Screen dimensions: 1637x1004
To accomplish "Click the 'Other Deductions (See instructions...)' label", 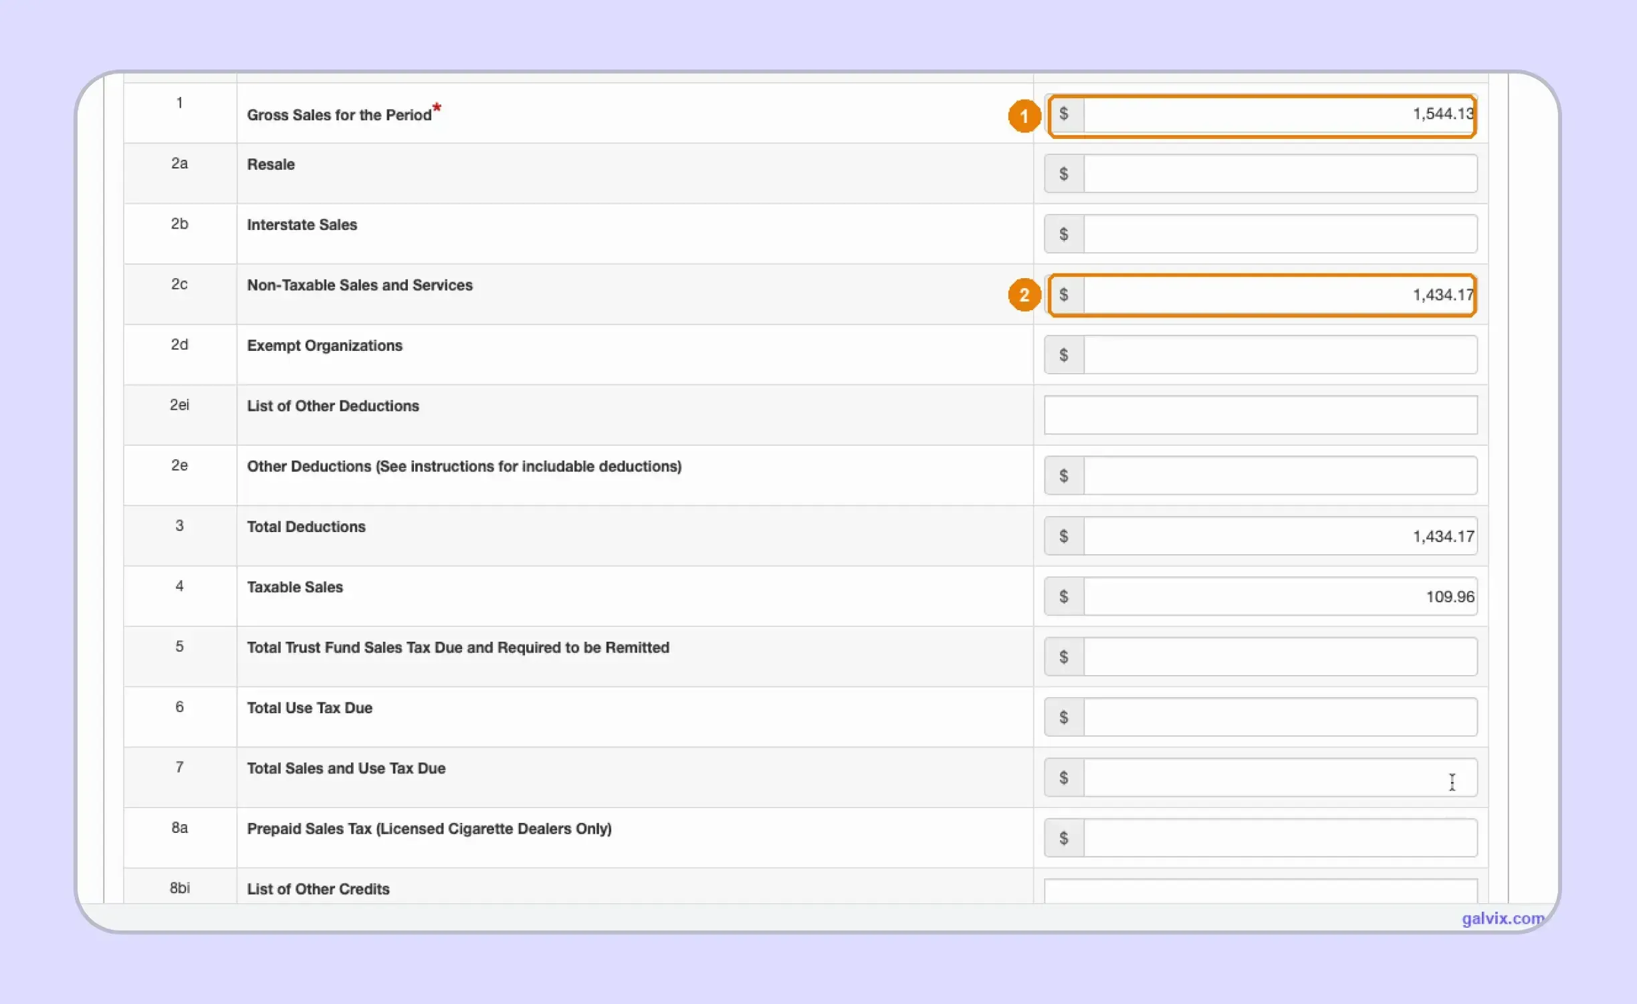I will 464,467.
